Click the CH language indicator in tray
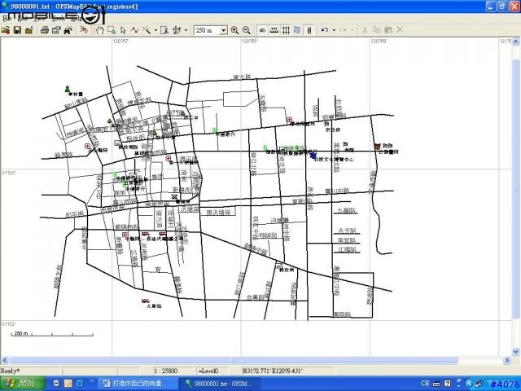Screen dimensions: 521x391 (425, 384)
